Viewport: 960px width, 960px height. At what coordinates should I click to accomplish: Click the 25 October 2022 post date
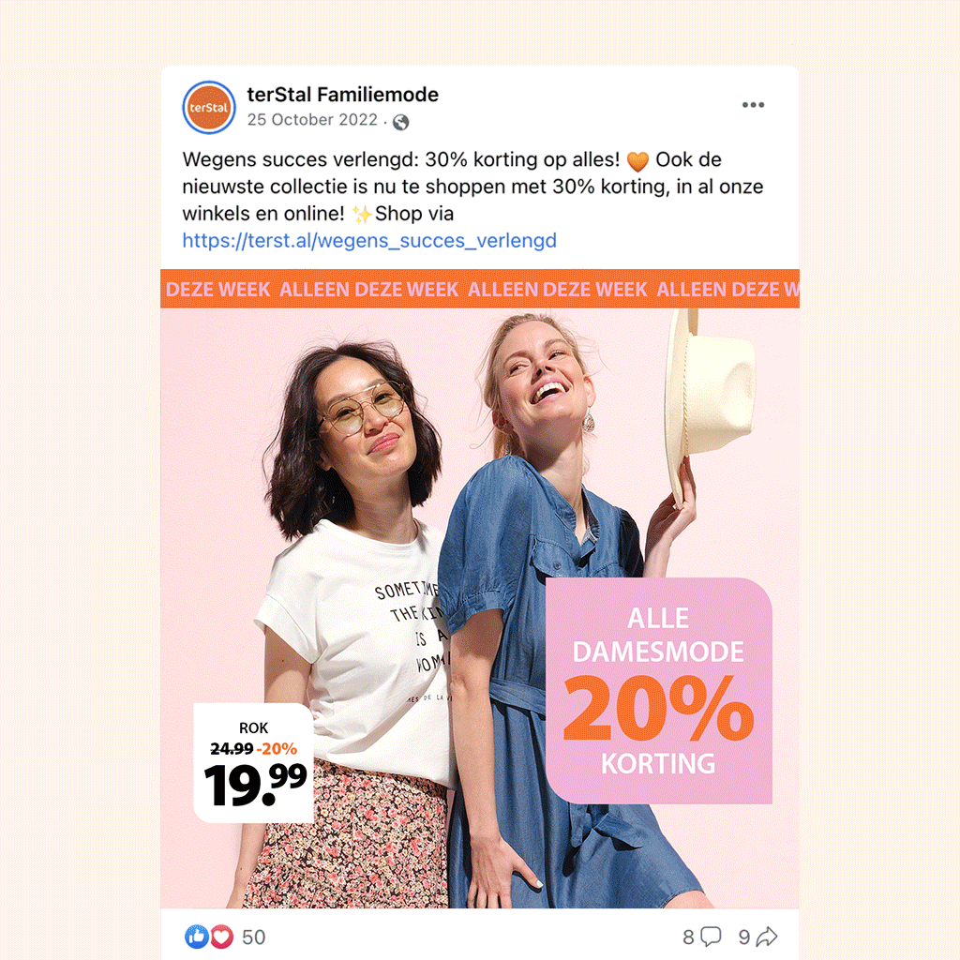(x=312, y=120)
